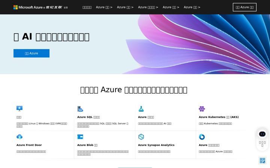
Task: Click the description under the AKS title
Action: (x=215, y=124)
